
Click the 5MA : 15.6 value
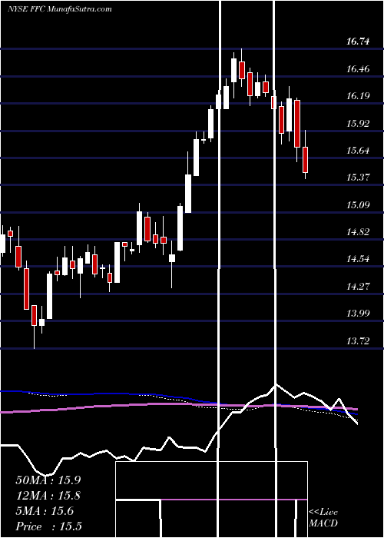pos(45,511)
